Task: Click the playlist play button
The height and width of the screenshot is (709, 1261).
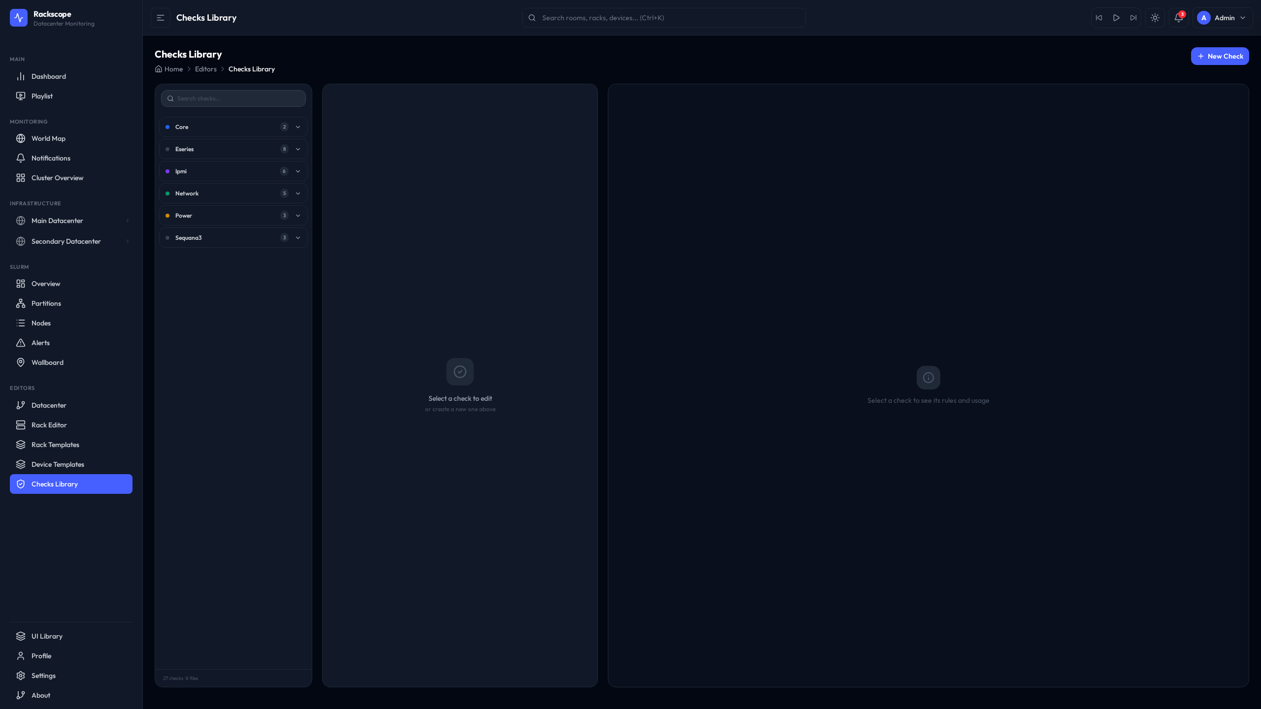Action: pos(1116,18)
